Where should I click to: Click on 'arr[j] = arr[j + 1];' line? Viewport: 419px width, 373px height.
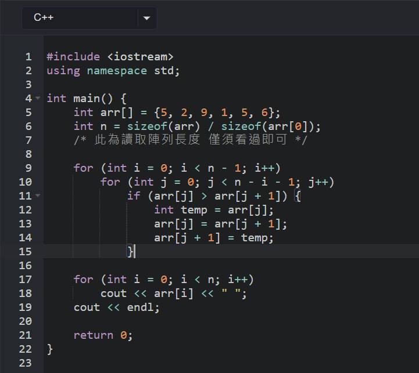[220, 224]
